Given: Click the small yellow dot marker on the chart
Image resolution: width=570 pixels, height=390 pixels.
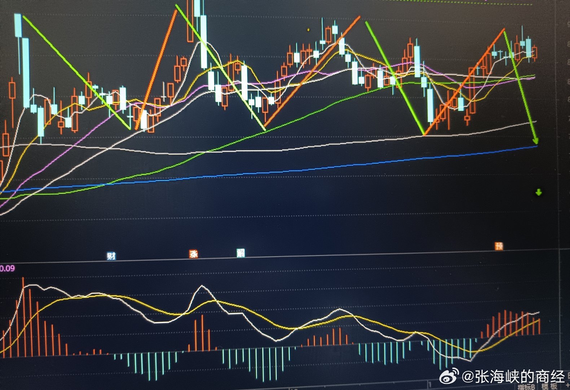Looking at the screenshot, I should [308, 30].
